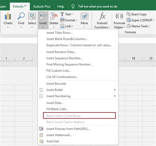Click the Name Tools dropdown arrow

click(x=149, y=26)
